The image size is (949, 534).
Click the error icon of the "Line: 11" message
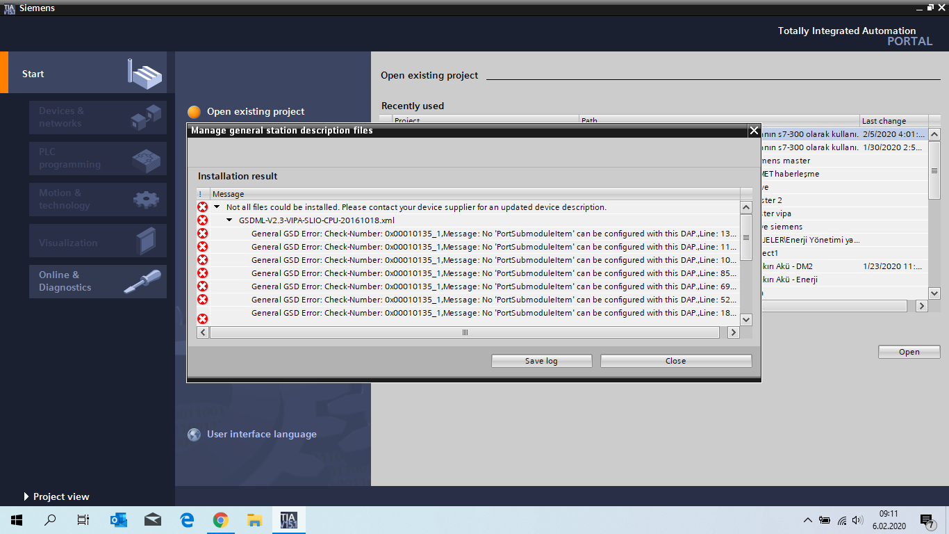click(202, 247)
